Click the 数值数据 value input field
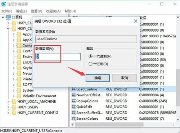This screenshot has width=180, height=133. [x=58, y=56]
